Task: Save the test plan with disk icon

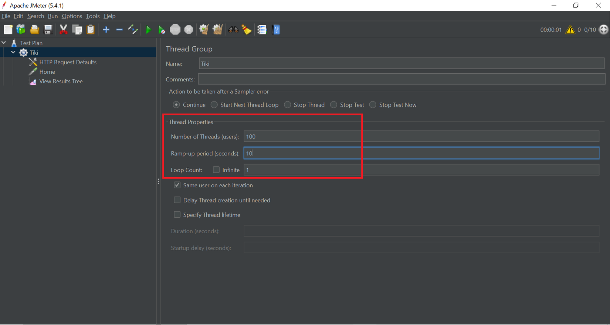Action: tap(48, 30)
